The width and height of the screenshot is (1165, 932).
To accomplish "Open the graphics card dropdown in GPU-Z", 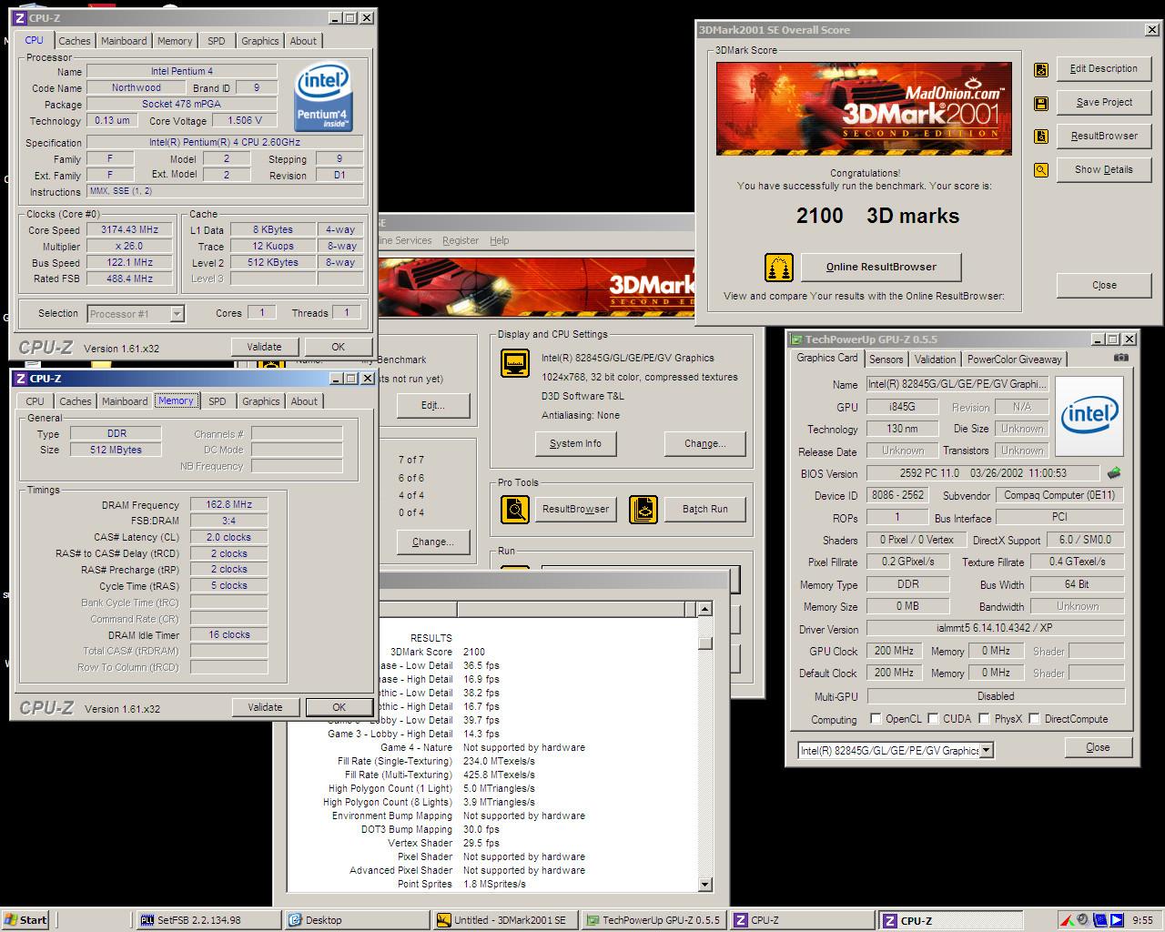I will pyautogui.click(x=987, y=751).
